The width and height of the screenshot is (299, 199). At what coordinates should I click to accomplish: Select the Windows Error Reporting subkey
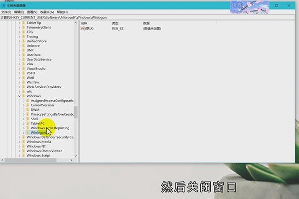[x=50, y=128]
